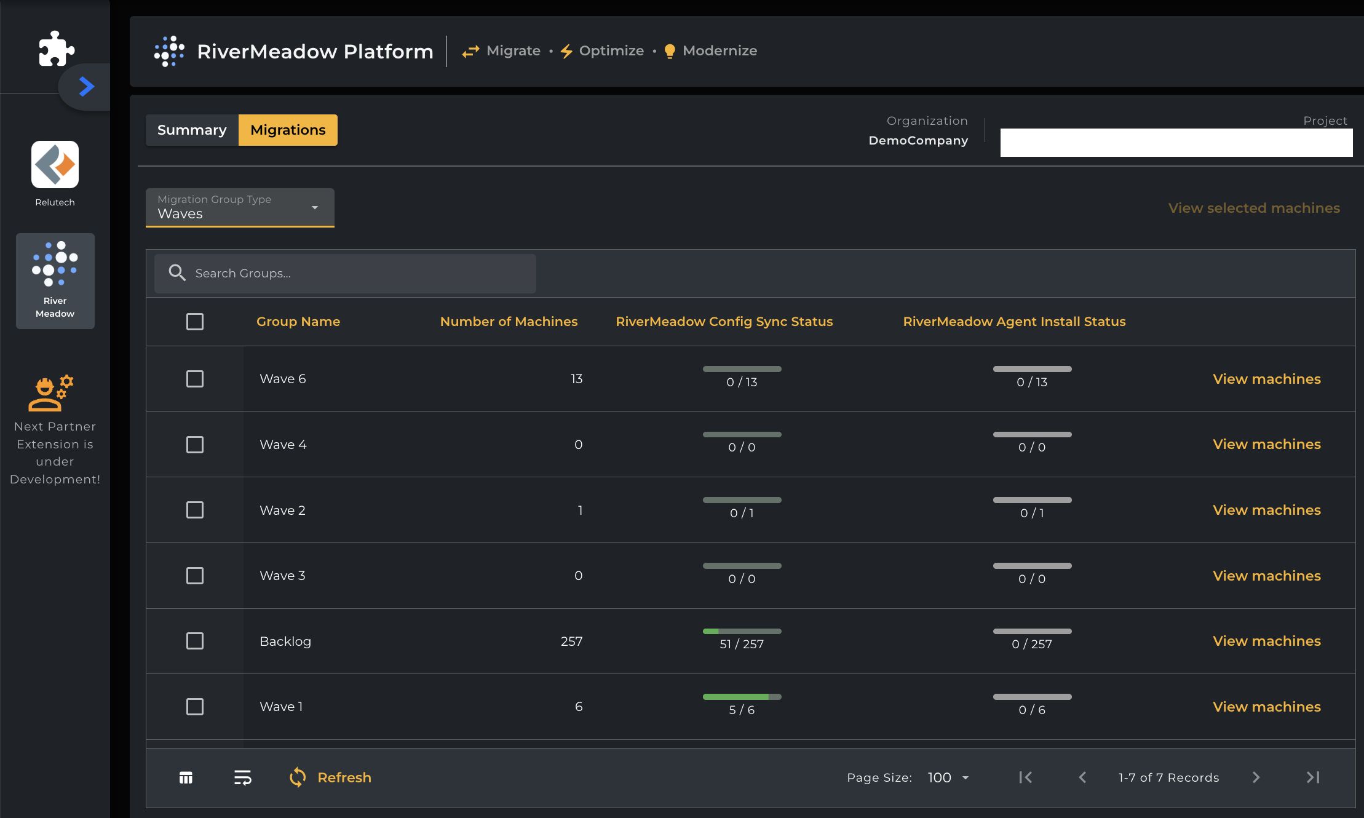1364x818 pixels.
Task: Click the worker with gears development icon
Action: 51,393
